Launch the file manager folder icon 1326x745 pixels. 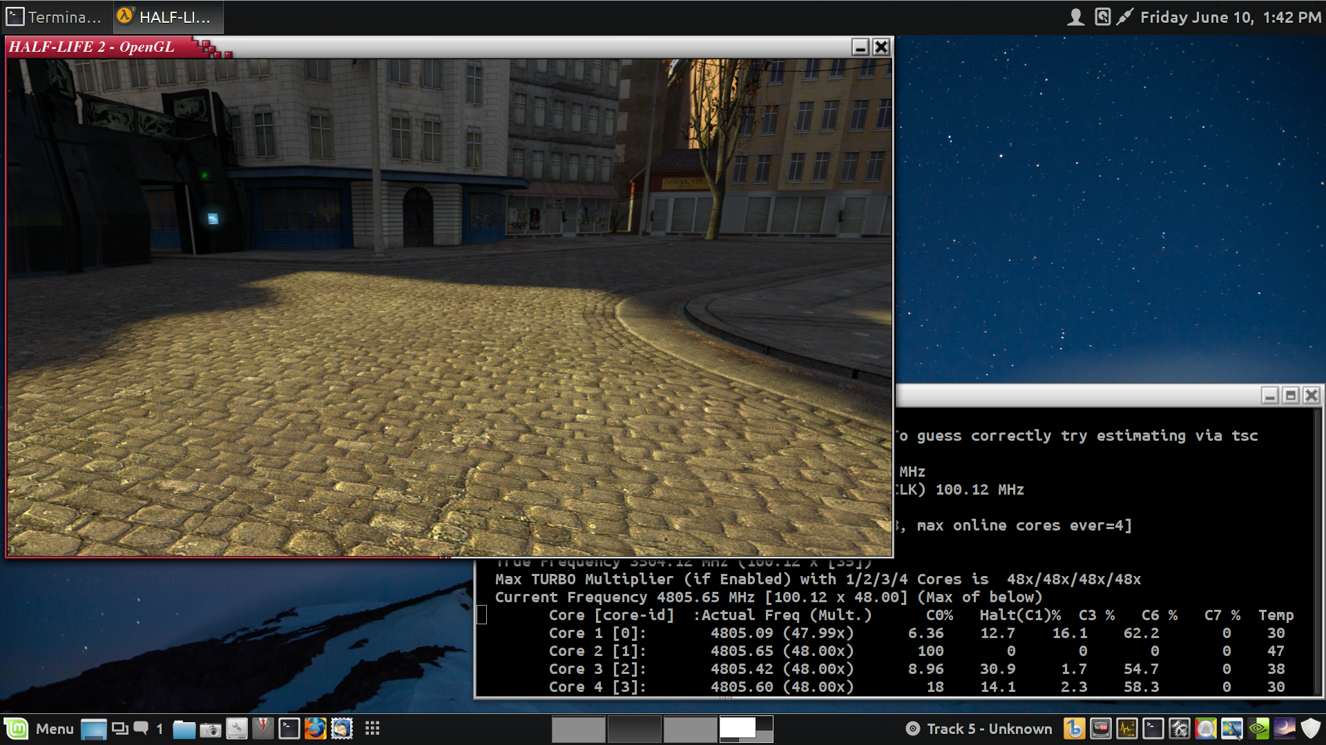tap(184, 729)
